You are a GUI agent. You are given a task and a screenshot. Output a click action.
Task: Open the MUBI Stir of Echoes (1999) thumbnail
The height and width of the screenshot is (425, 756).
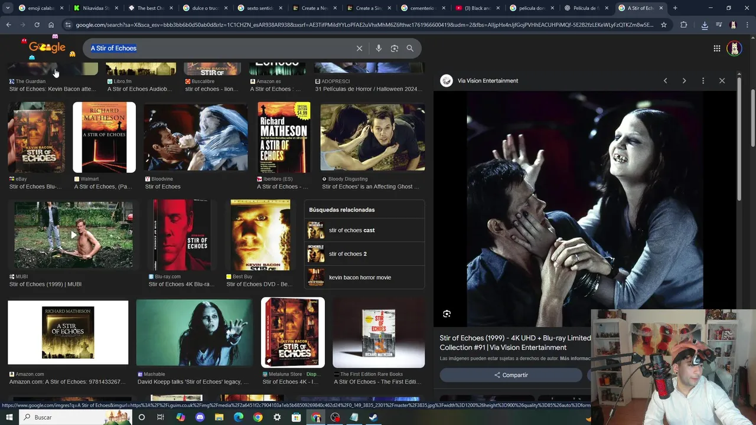pyautogui.click(x=74, y=234)
